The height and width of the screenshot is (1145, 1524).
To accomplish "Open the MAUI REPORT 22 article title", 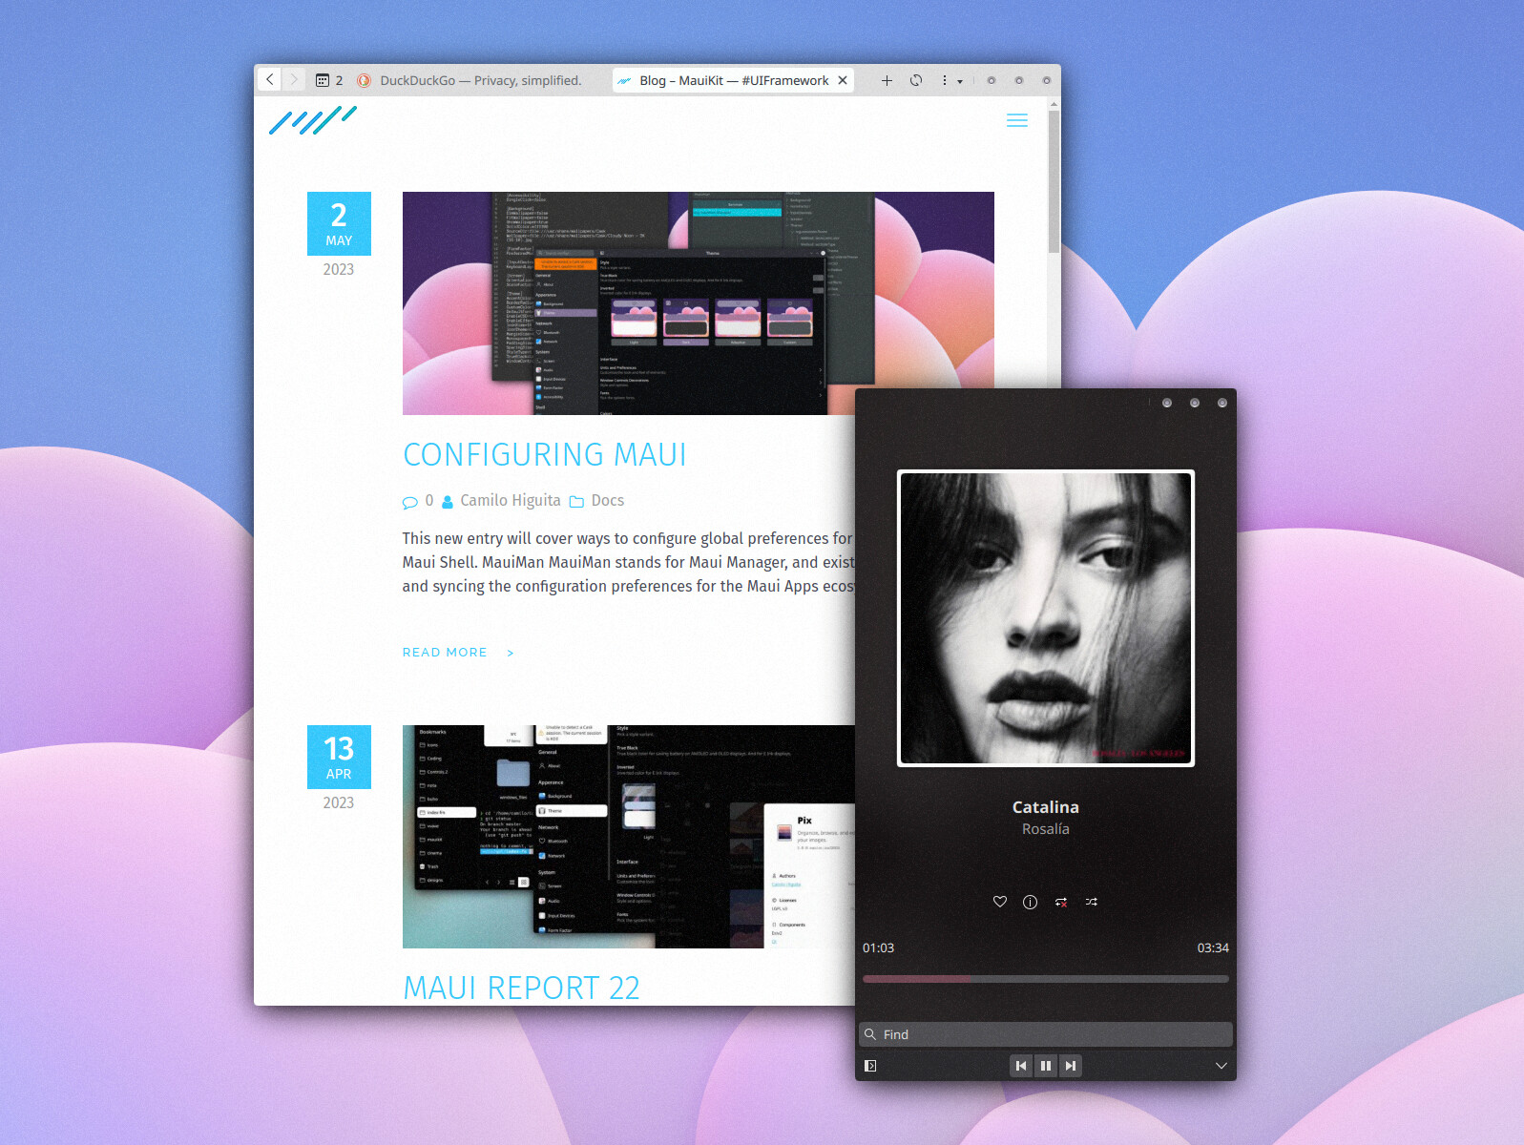I will point(521,988).
